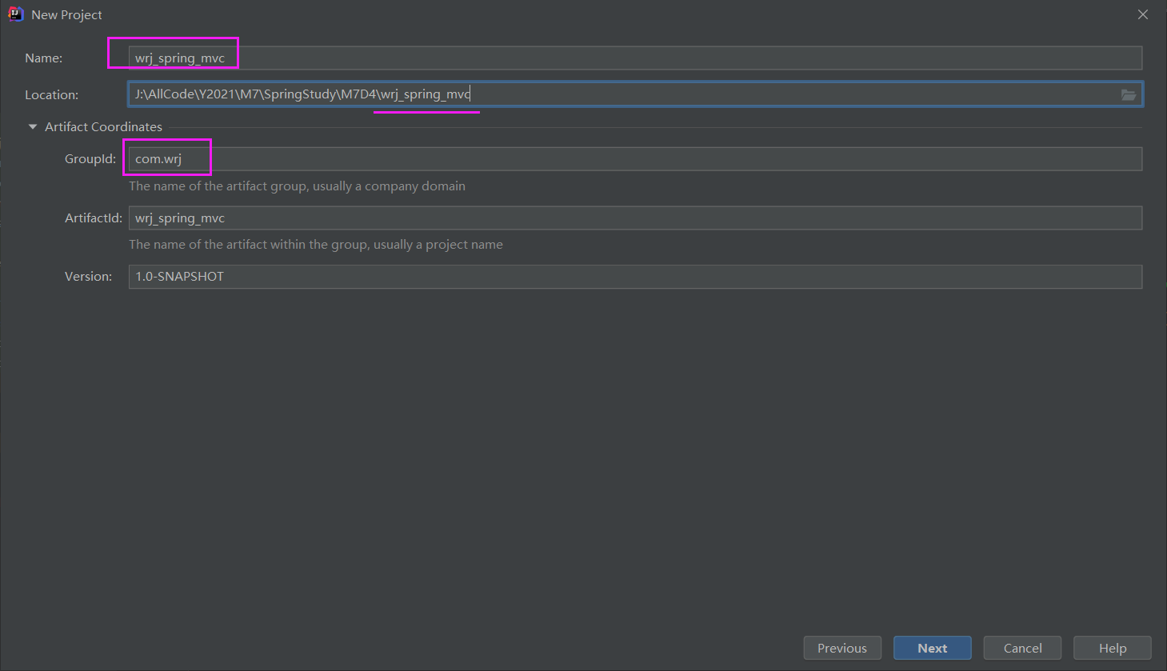Click the 'Location:' label
The width and height of the screenshot is (1167, 671).
tap(51, 95)
